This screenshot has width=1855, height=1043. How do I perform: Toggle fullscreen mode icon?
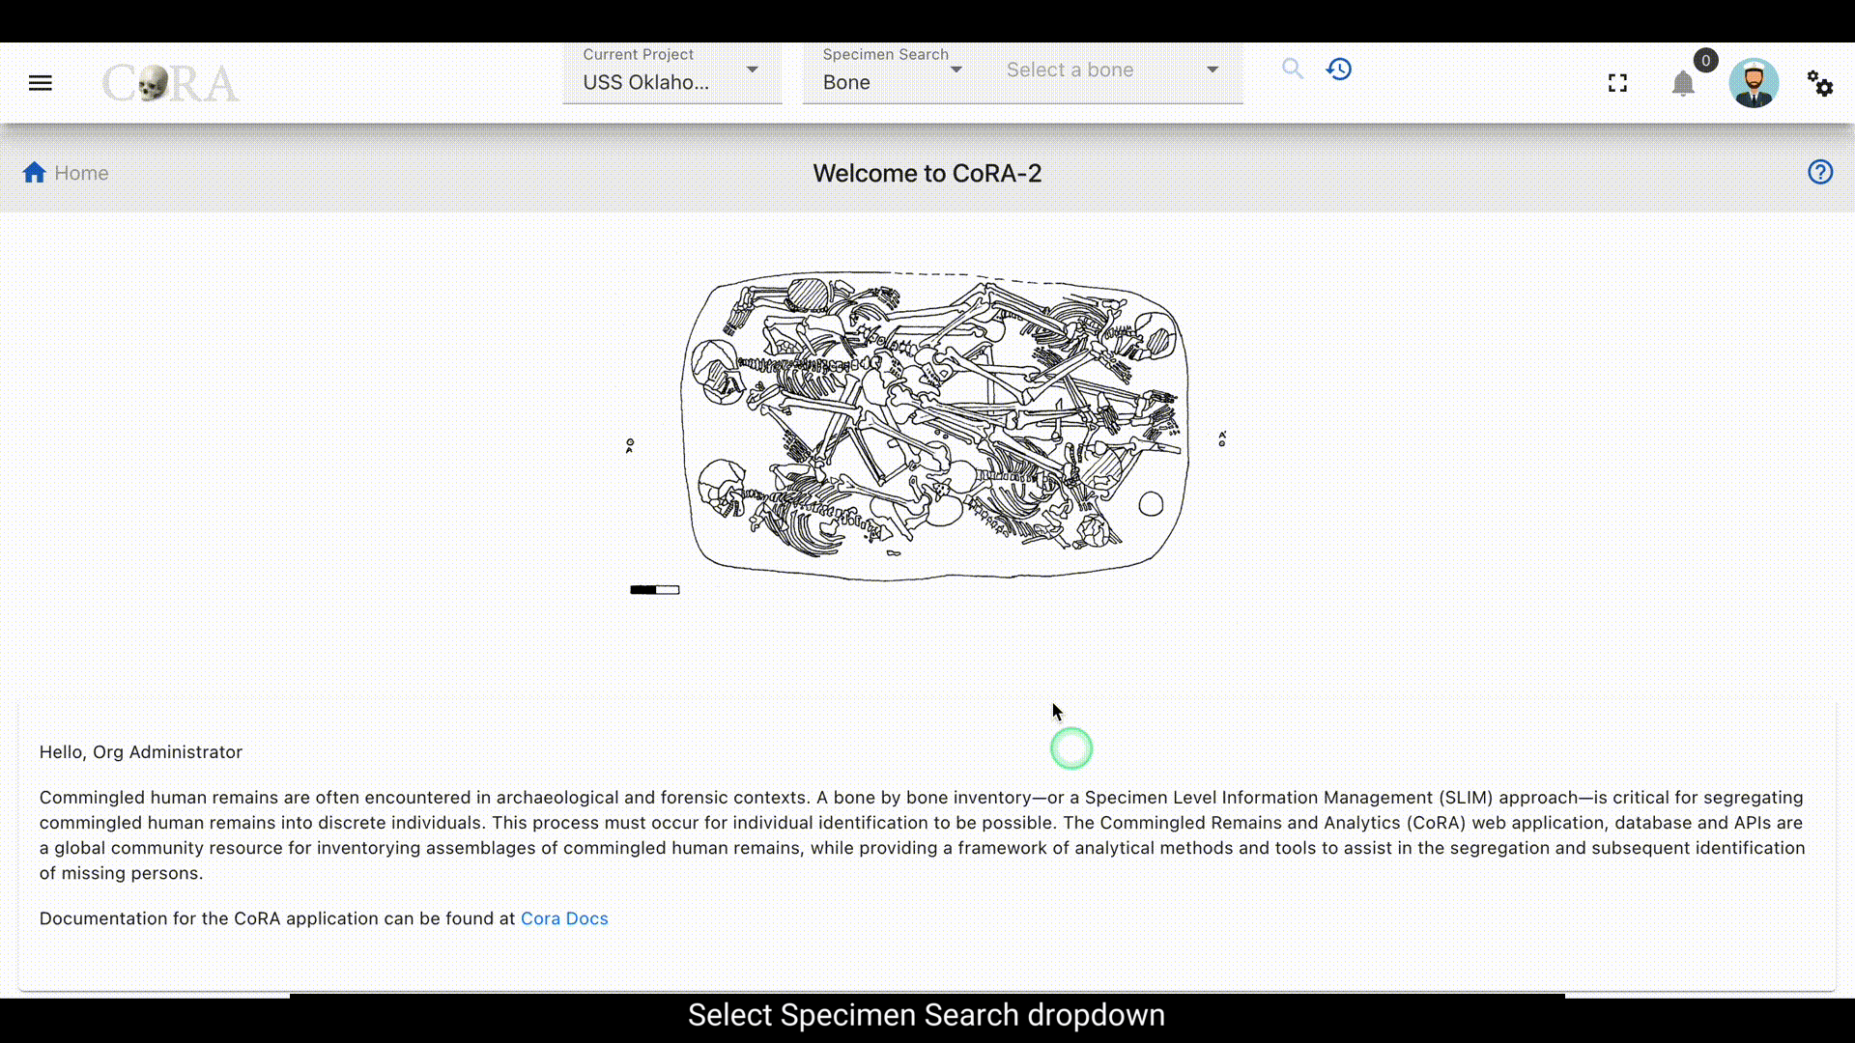click(1617, 83)
